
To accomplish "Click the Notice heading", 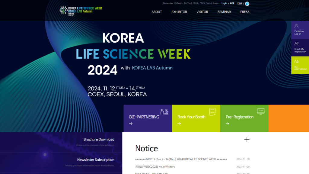I will click(x=146, y=149).
